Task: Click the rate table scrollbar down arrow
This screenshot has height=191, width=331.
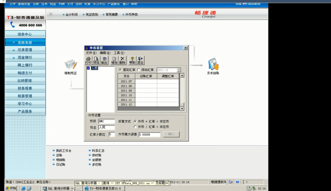Action: click(x=182, y=109)
